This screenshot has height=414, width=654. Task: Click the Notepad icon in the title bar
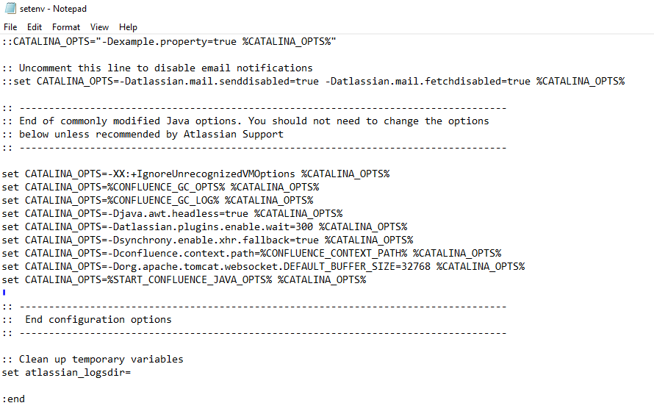tap(10, 8)
